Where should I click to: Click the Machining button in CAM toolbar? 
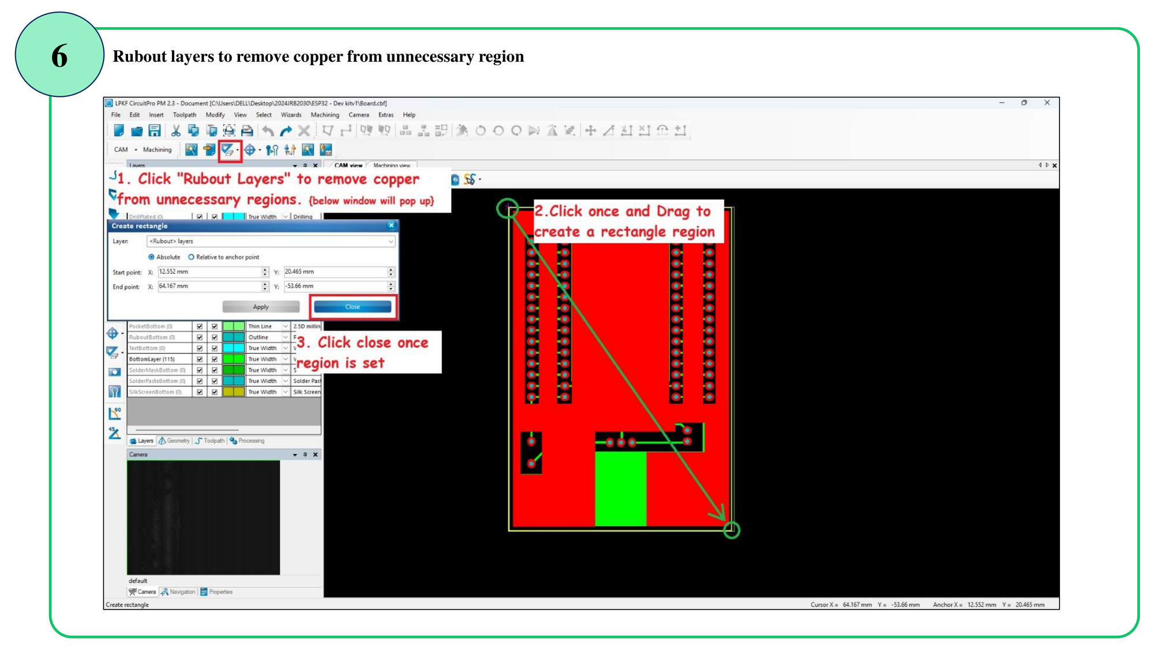157,150
